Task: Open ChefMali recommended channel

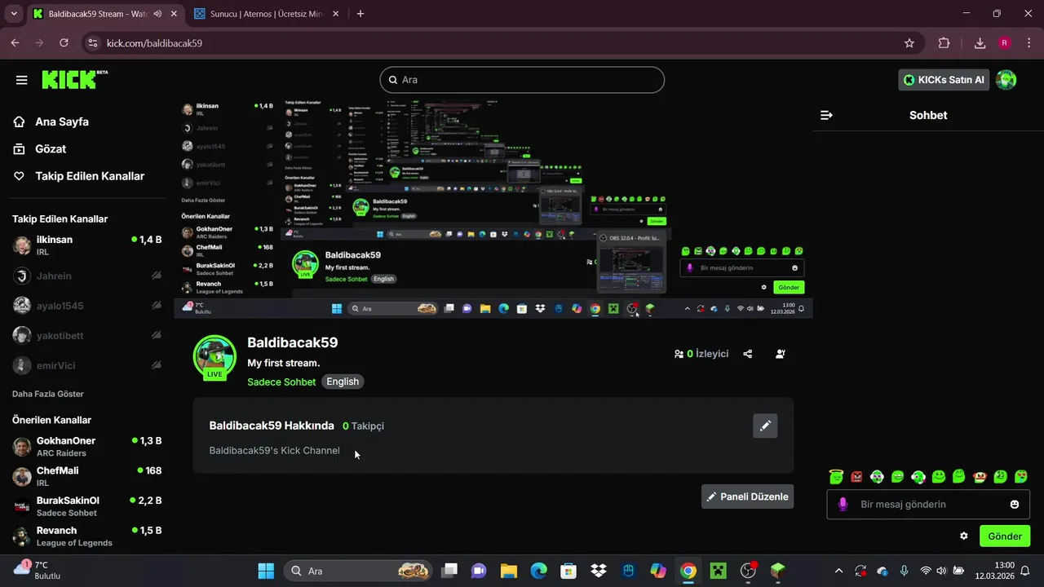Action: coord(86,476)
